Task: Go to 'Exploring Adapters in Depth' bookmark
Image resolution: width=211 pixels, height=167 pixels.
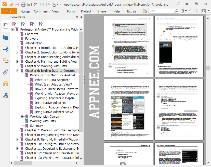Action: 54,98
